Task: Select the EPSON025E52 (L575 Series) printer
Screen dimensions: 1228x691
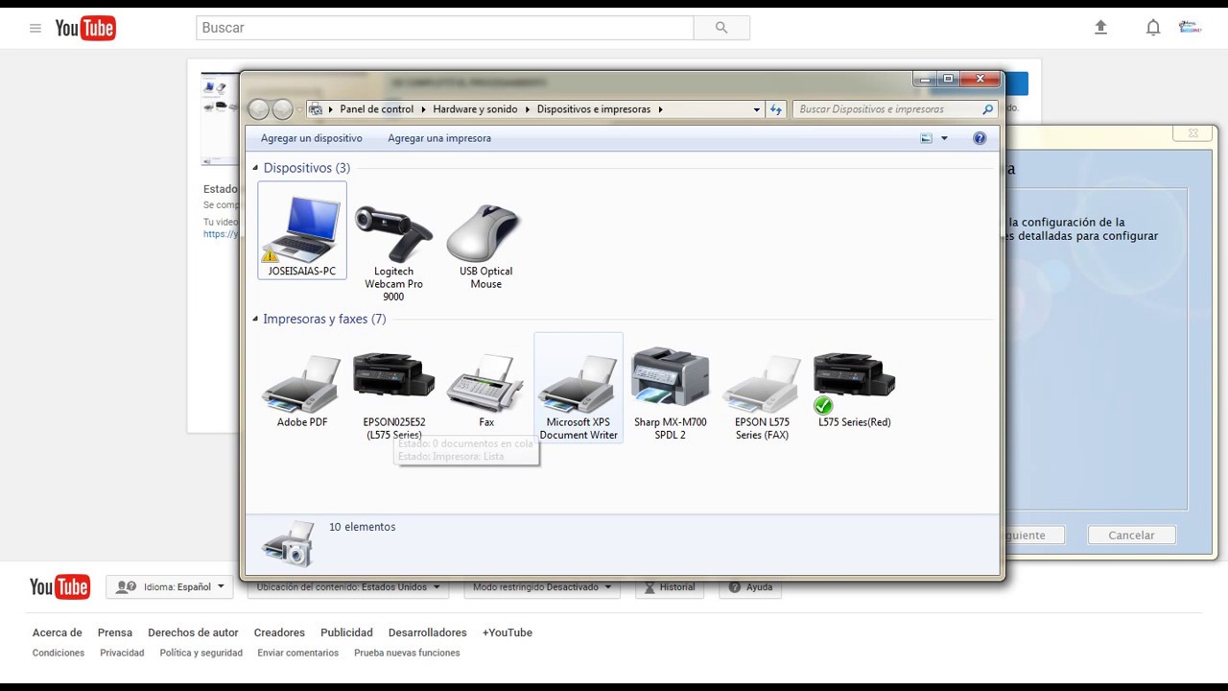Action: click(x=394, y=395)
